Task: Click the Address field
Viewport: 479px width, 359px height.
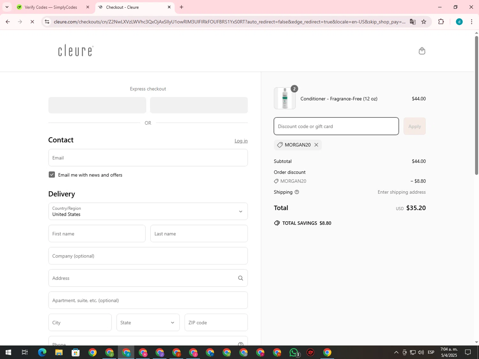Action: pos(148,278)
